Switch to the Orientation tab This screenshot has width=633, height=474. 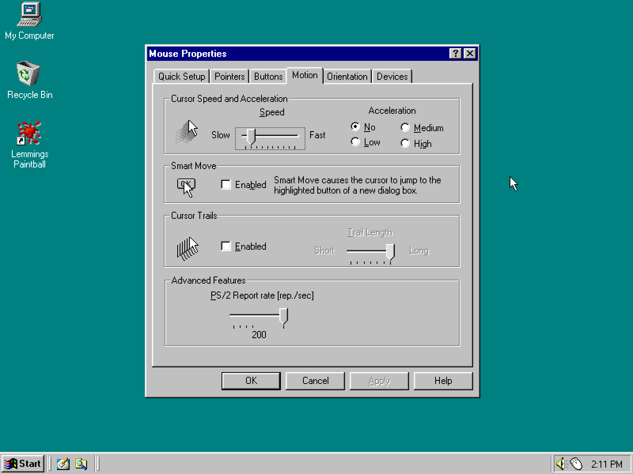(347, 76)
